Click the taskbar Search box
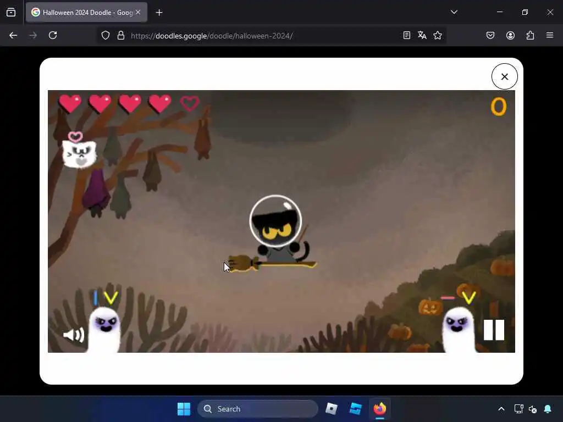The height and width of the screenshot is (422, 563). (x=257, y=409)
